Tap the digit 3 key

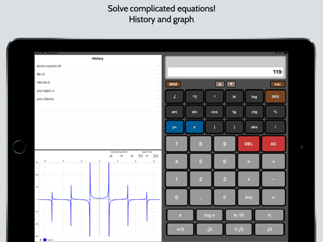[225, 179]
